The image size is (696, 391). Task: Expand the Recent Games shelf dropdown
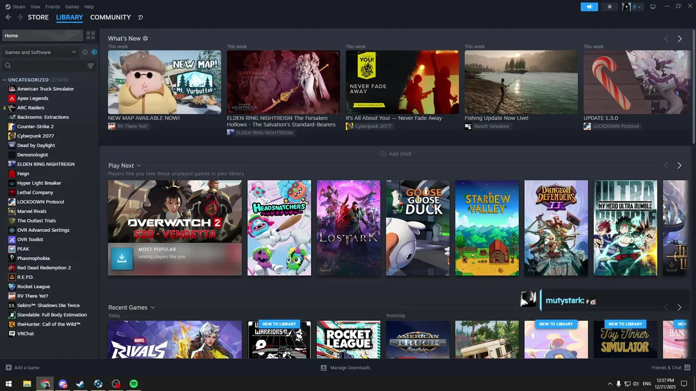coord(152,307)
